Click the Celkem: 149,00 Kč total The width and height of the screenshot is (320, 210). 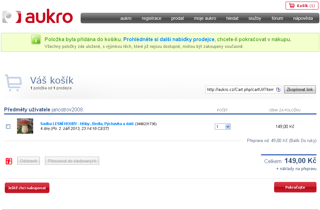290,161
